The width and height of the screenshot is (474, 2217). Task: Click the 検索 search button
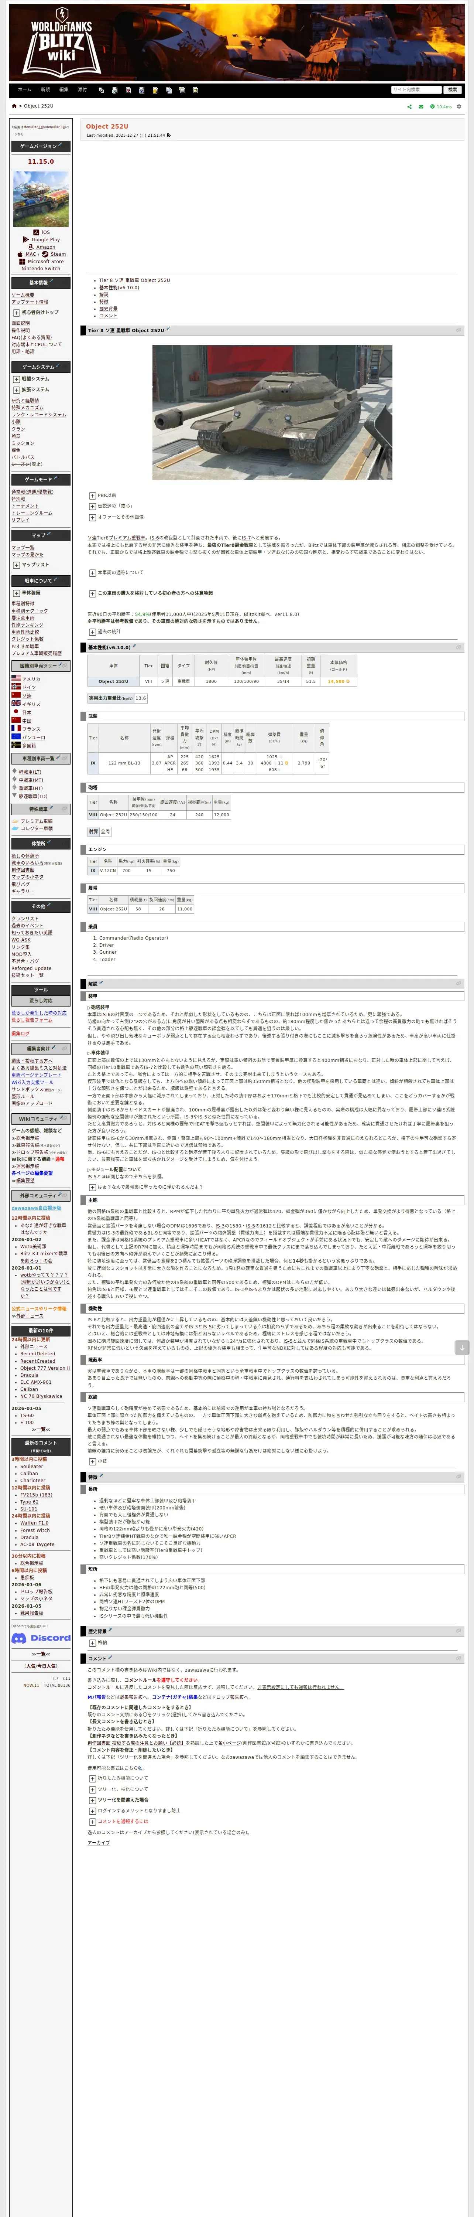[x=453, y=89]
